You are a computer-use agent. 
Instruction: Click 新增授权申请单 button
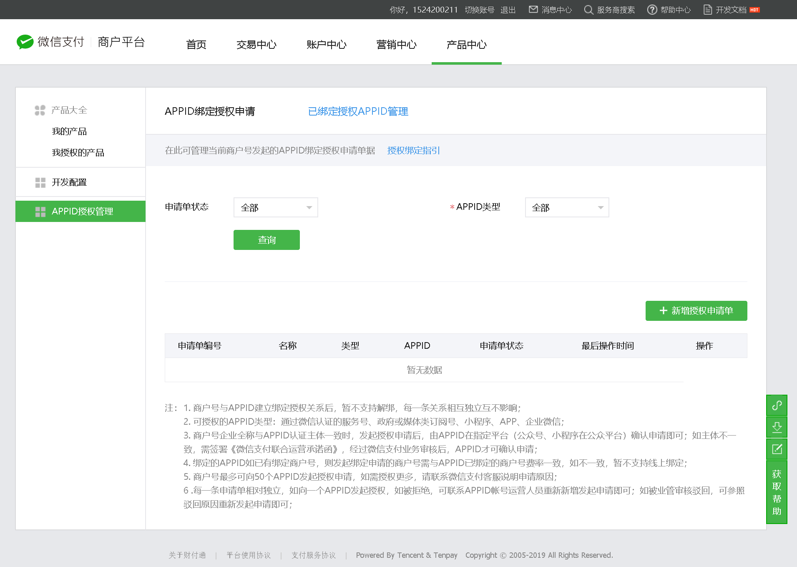point(696,311)
